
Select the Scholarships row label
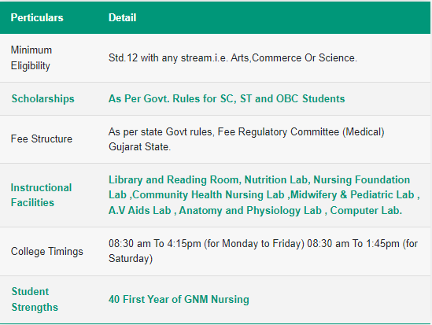click(x=43, y=98)
